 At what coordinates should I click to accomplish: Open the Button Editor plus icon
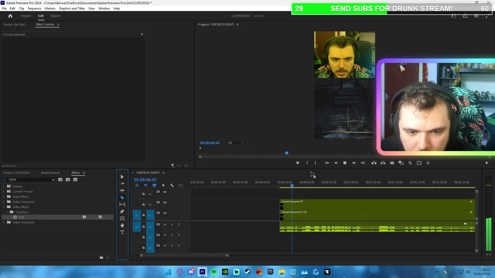[486, 163]
